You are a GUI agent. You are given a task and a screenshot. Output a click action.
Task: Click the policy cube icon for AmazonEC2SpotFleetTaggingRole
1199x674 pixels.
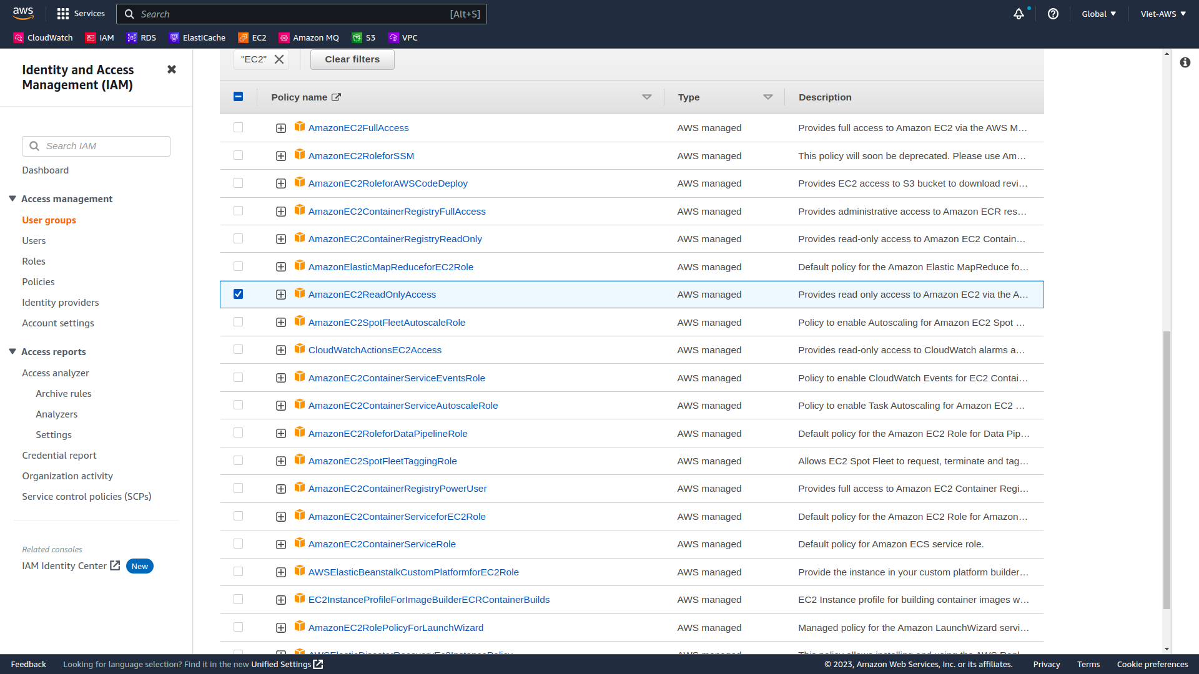coord(300,460)
